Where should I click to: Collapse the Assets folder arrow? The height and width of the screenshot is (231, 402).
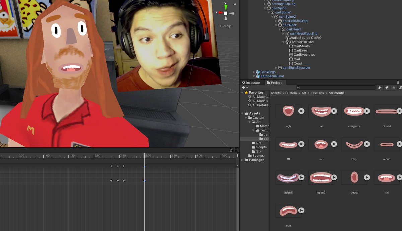242,113
